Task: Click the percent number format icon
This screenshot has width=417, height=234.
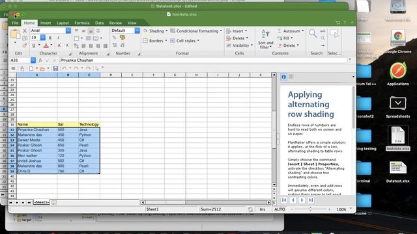Action: (x=115, y=38)
